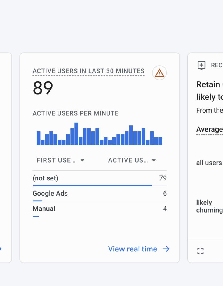The height and width of the screenshot is (286, 223).
Task: Click the fullscreen expand icon in recommendations card
Action: coord(200,251)
